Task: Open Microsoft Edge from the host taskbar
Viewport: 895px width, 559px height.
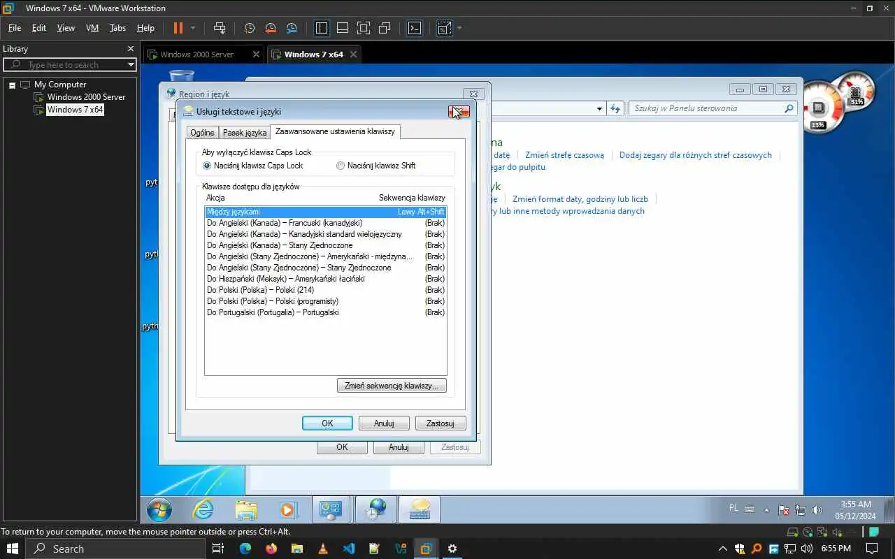Action: 245,549
